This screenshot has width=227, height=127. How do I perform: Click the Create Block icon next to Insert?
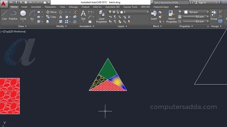pyautogui.click(x=160, y=12)
